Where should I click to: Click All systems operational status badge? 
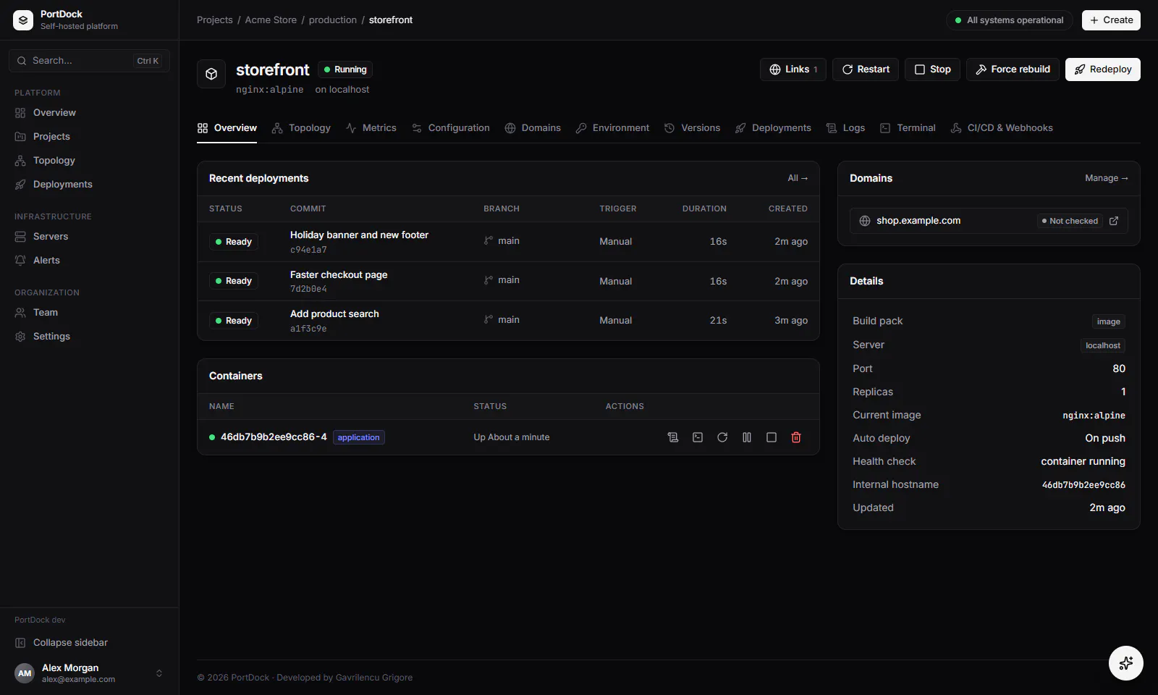(x=1010, y=20)
